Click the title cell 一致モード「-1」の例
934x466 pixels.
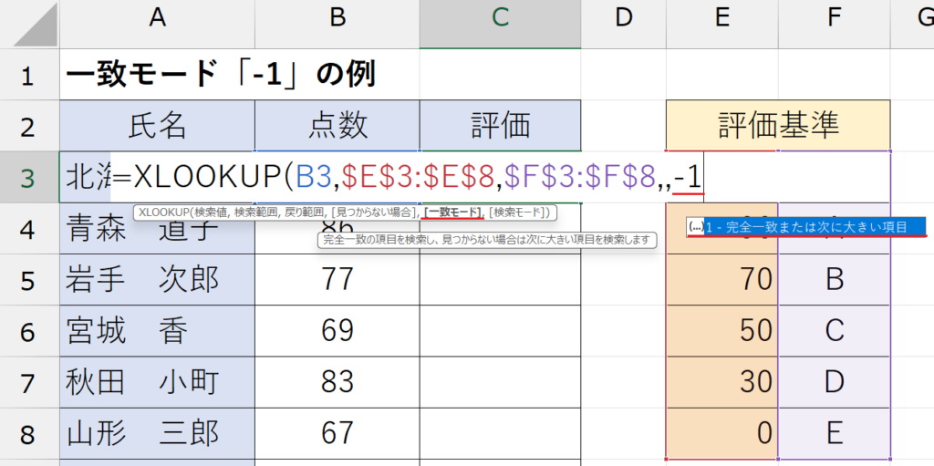pos(221,75)
